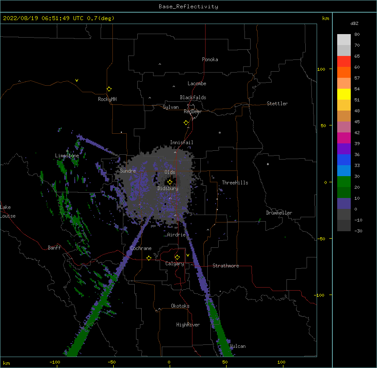Screen dimensions: 377x368
Task: Pick the red swatch in the dBZ legend
Action: pyautogui.click(x=344, y=61)
